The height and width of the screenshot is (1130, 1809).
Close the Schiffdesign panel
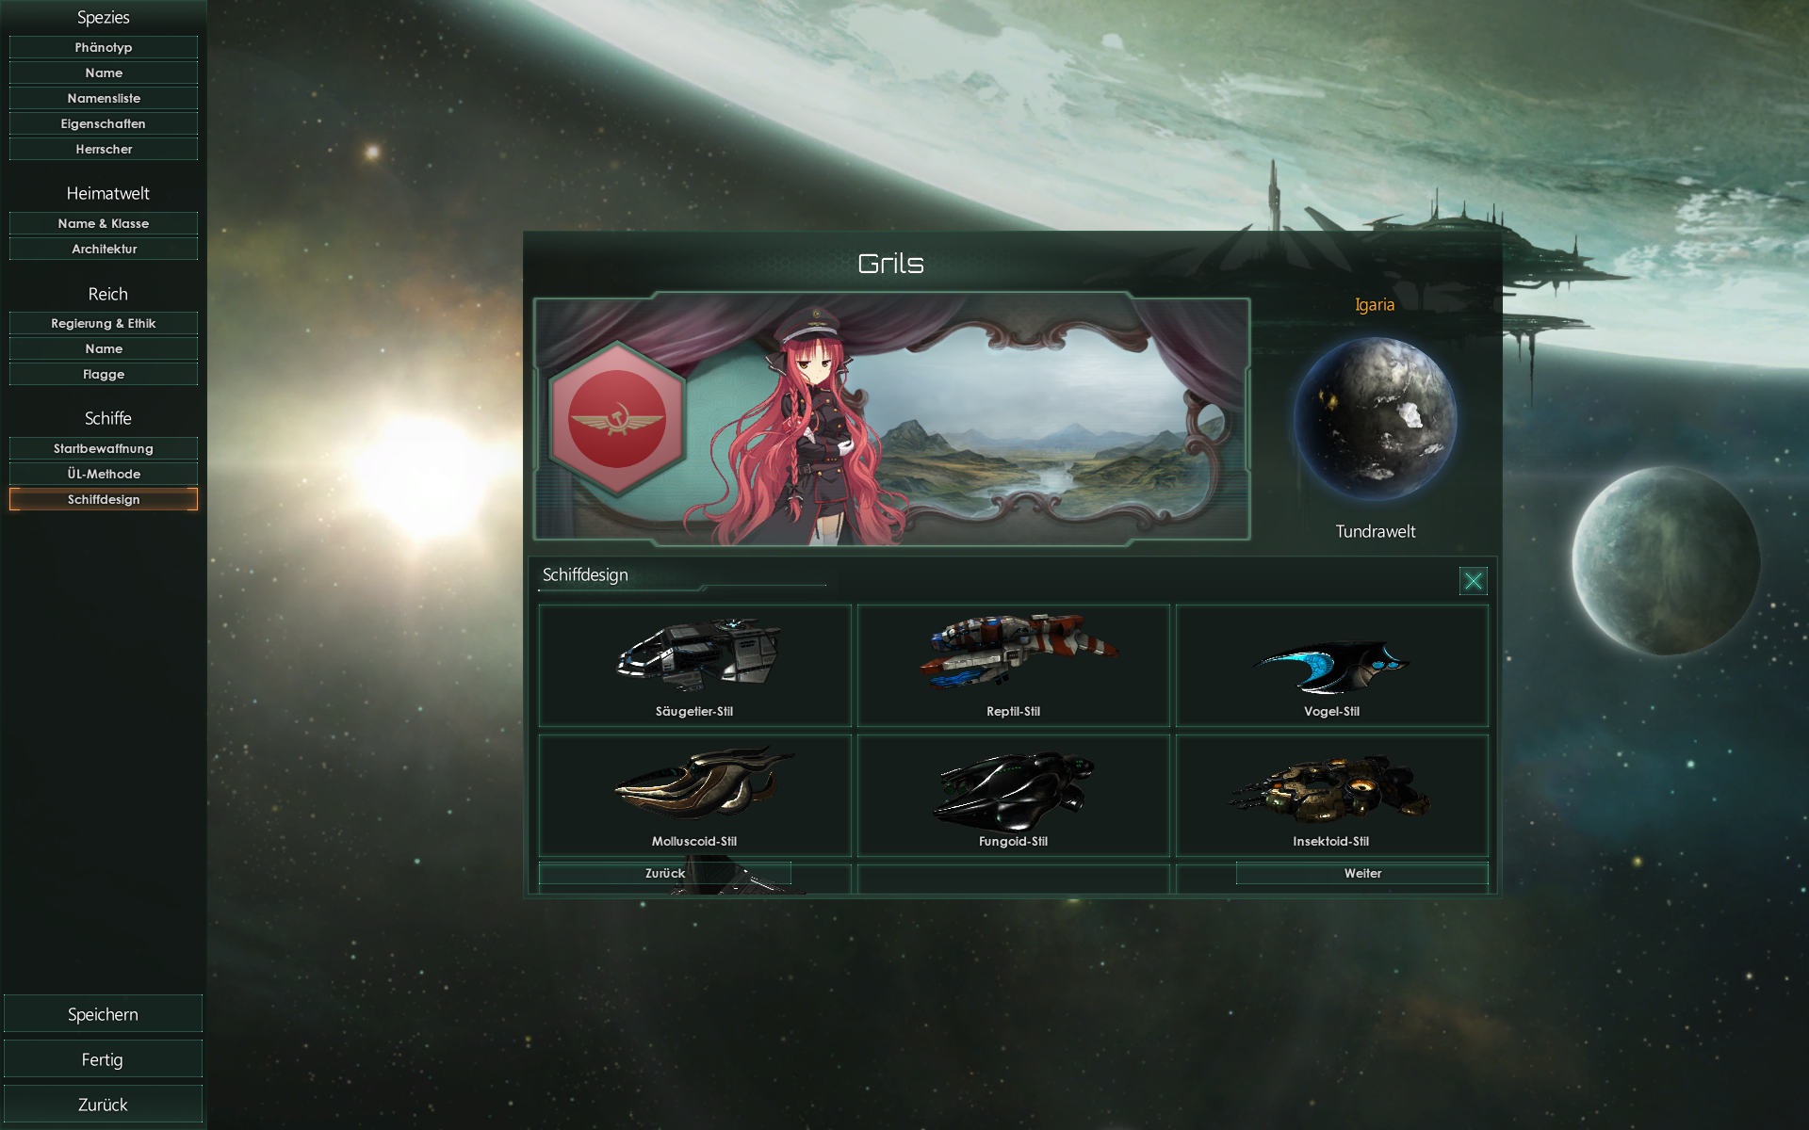coord(1473,581)
